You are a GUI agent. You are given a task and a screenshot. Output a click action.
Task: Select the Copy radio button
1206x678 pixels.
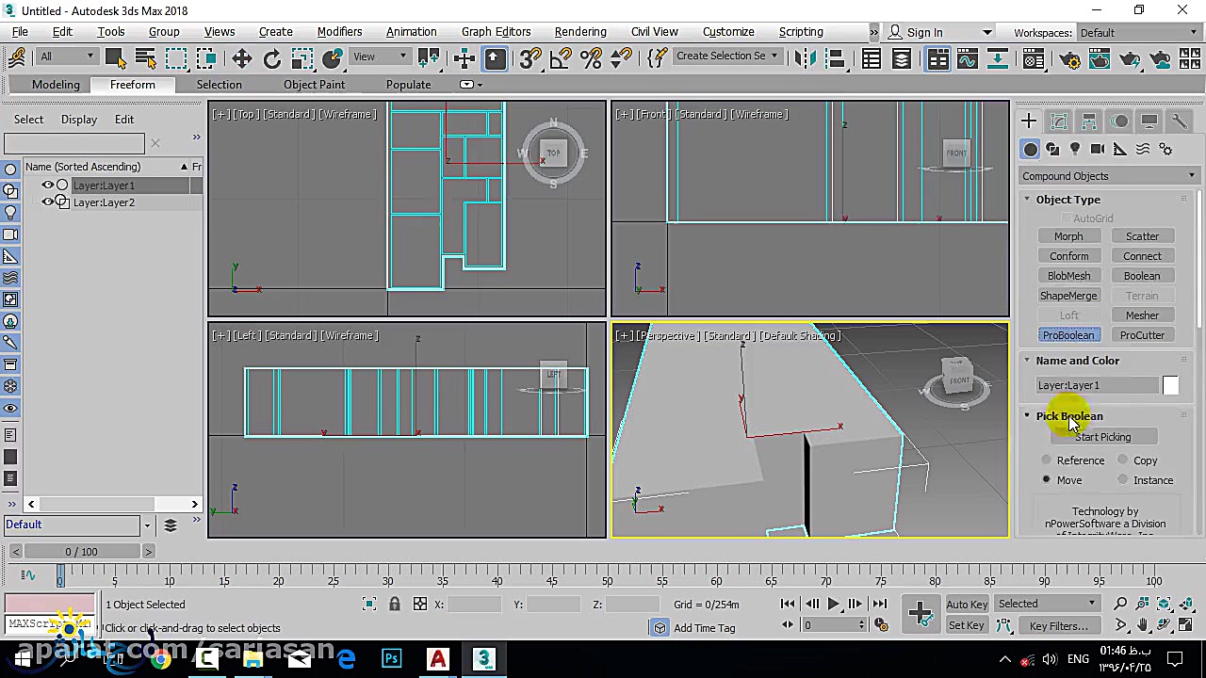pos(1123,460)
